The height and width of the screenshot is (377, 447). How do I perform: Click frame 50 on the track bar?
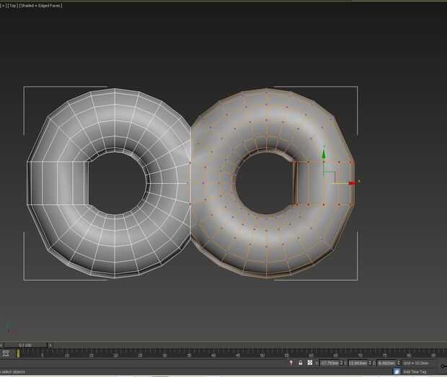tap(262, 355)
